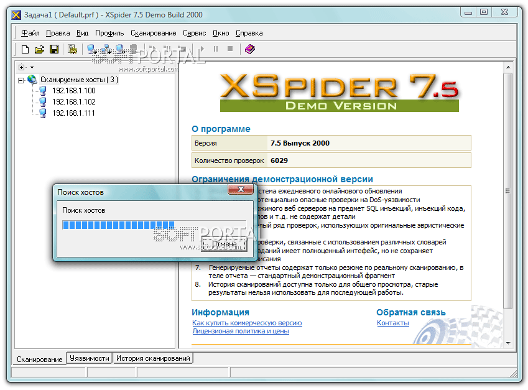
Task: Open the Профиль menu
Action: point(109,33)
